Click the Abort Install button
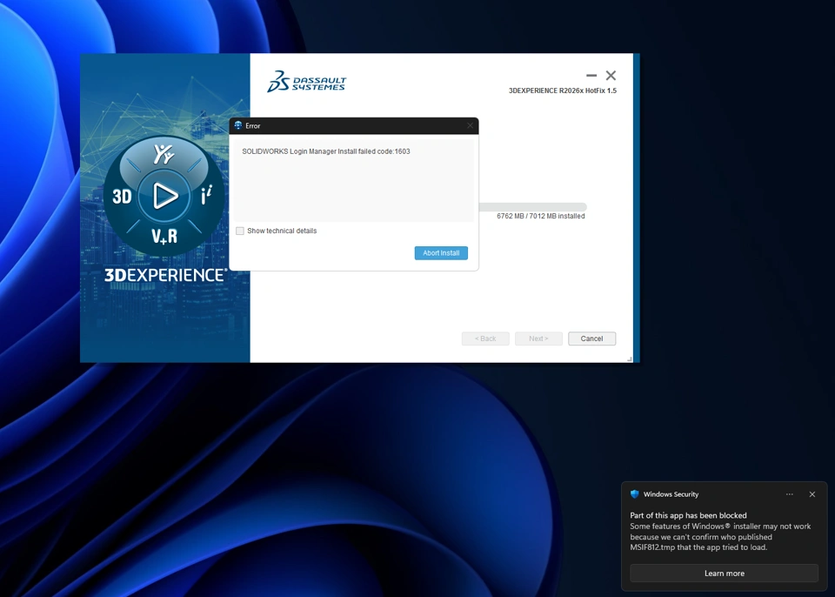 tap(441, 253)
